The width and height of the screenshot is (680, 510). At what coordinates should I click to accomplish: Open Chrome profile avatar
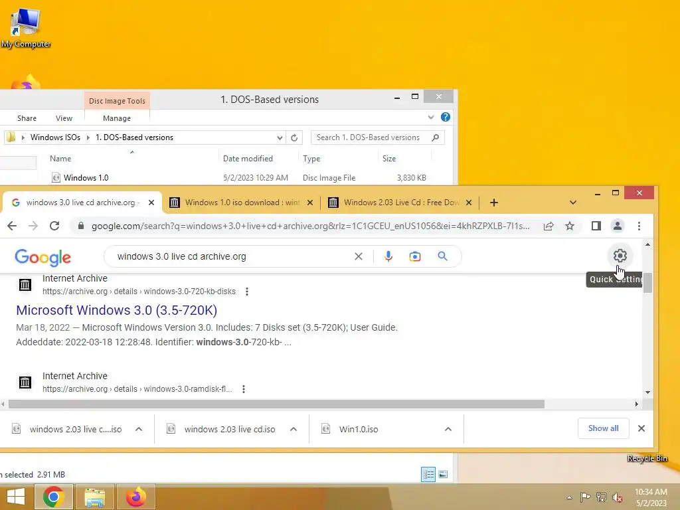(618, 226)
